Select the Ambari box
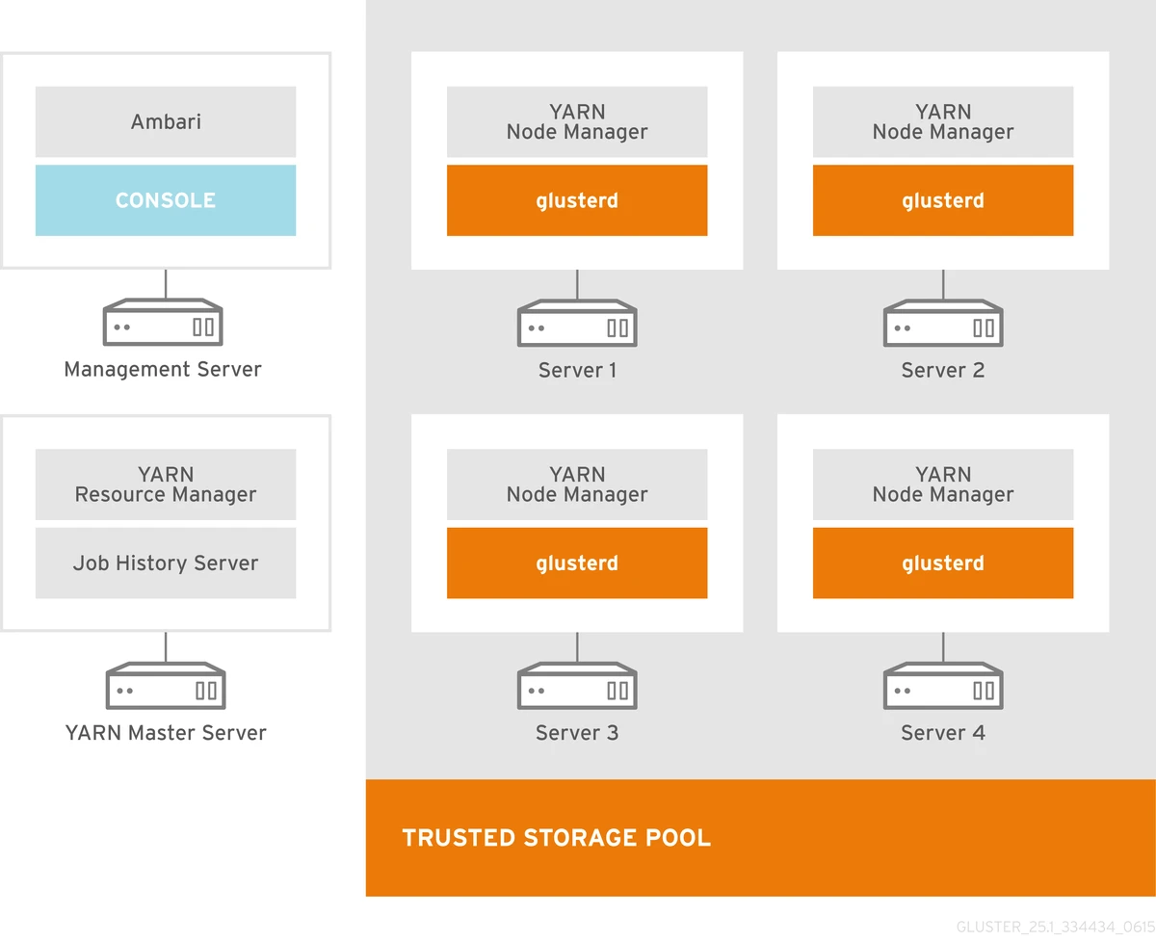 (166, 122)
